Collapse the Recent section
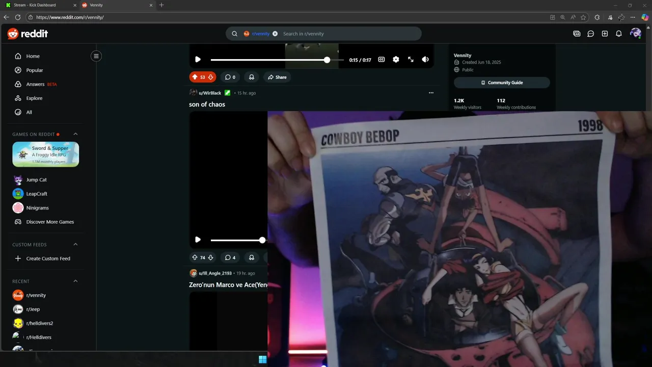Viewport: 652px width, 367px height. [x=75, y=281]
